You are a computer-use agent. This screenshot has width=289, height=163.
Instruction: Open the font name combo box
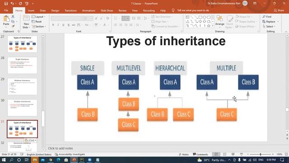click(x=67, y=18)
